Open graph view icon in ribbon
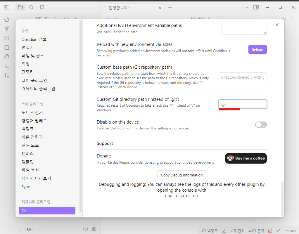This screenshot has width=299, height=234. [7, 29]
